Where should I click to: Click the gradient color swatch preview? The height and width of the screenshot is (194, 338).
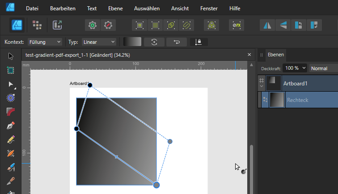pos(132,42)
